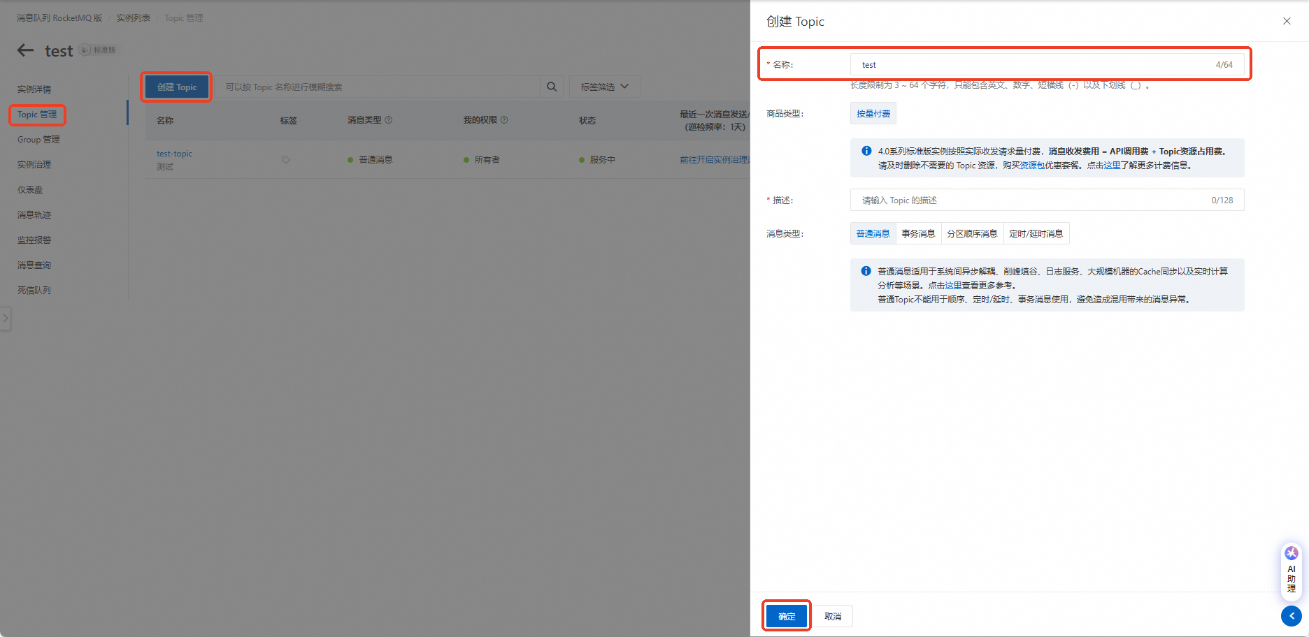The width and height of the screenshot is (1309, 637).
Task: Focus the Topic 名称 input field
Action: [1047, 65]
